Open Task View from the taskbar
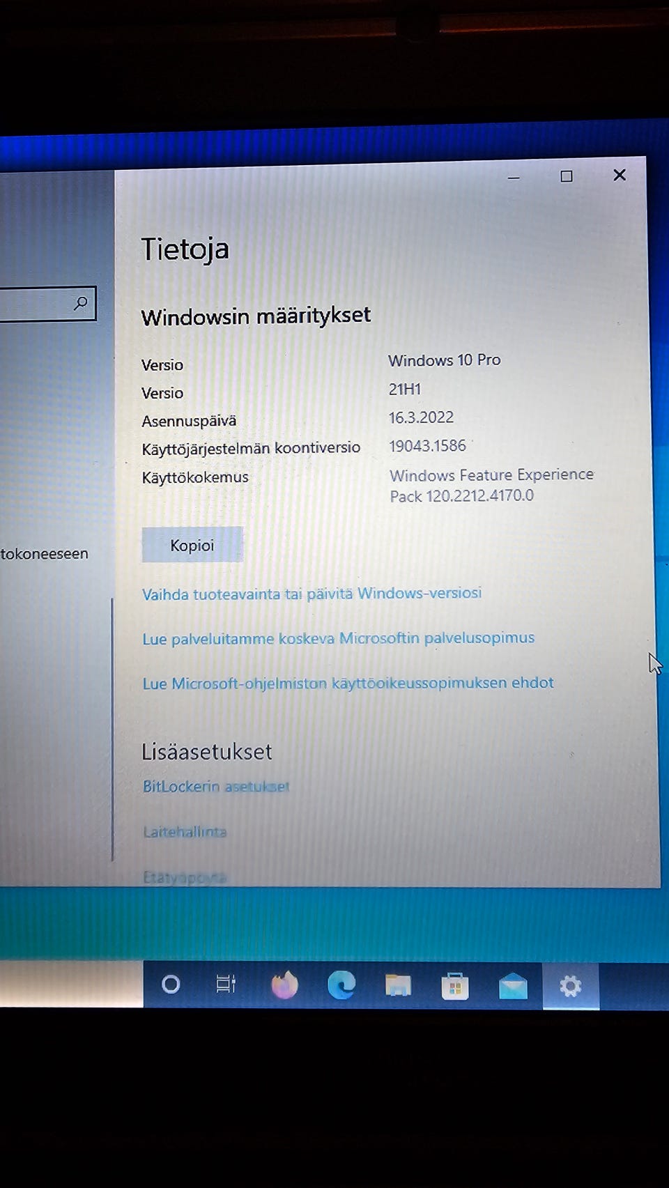 coord(226,984)
